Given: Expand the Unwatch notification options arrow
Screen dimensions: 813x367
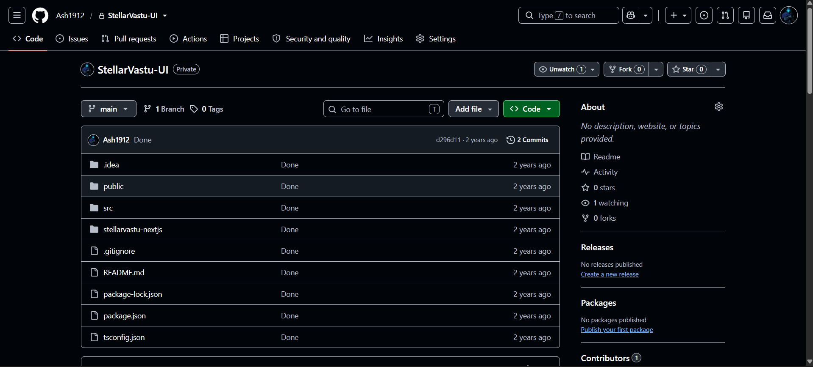Looking at the screenshot, I should tap(593, 69).
